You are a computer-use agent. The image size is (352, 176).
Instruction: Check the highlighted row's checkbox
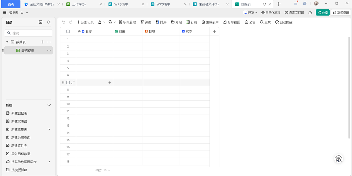coord(68,83)
